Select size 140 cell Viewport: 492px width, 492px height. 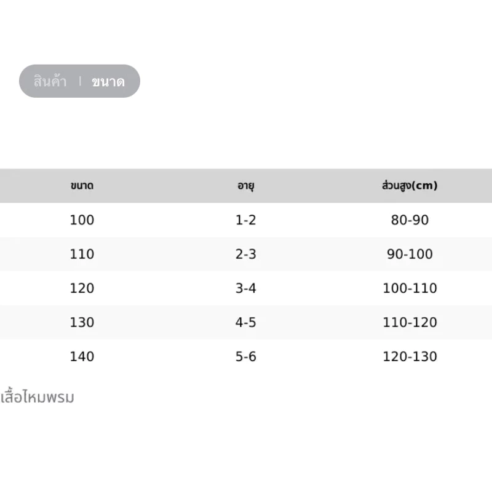click(82, 357)
